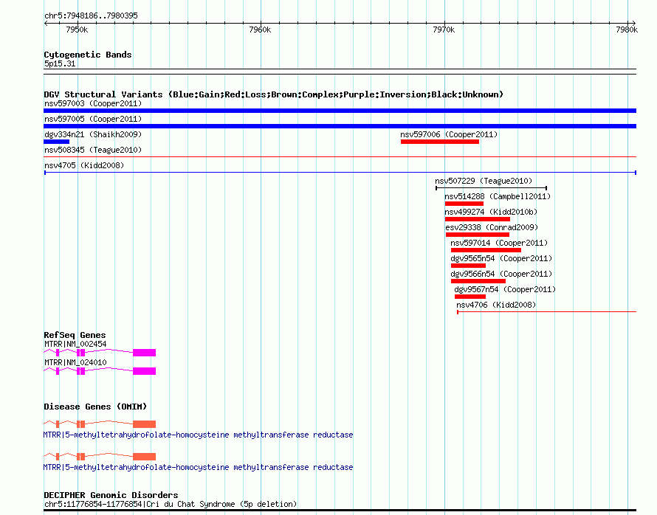The height and width of the screenshot is (515, 657).
Task: Open the dgv9565n54 variant label
Action: click(501, 258)
